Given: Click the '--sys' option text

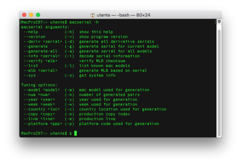Looking at the screenshot, I should (29, 75).
